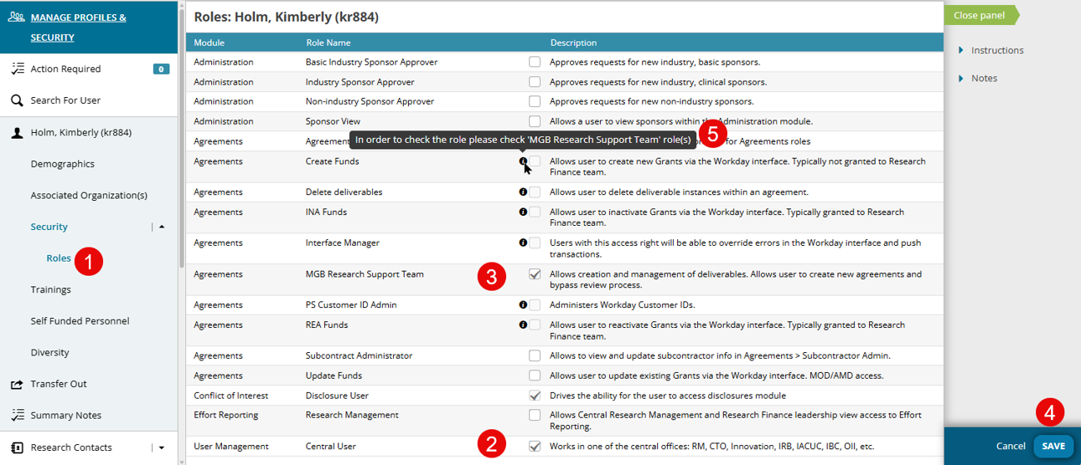The width and height of the screenshot is (1081, 465).
Task: Check the Basic Industry Sponsor Approver box
Action: (535, 62)
